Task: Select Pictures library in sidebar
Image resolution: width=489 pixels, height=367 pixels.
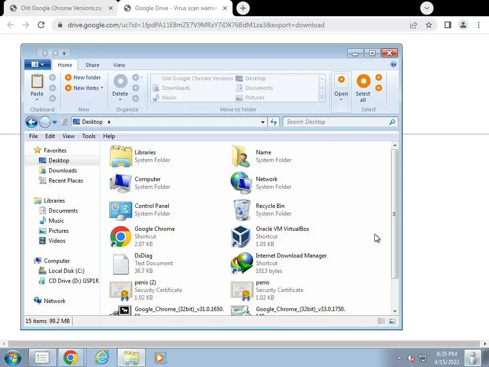Action: click(x=58, y=231)
